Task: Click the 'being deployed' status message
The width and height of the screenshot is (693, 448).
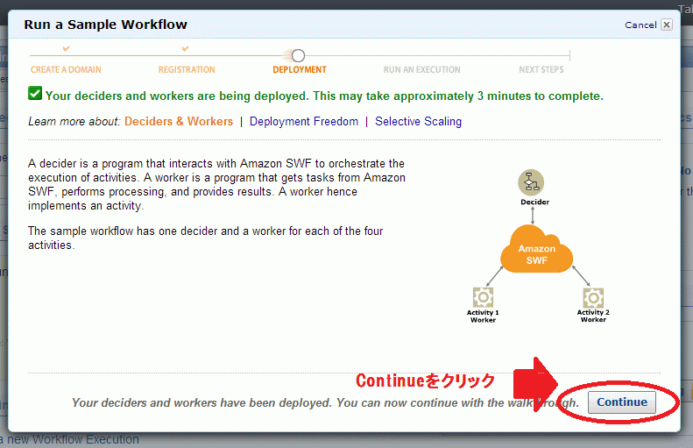Action: [x=324, y=96]
